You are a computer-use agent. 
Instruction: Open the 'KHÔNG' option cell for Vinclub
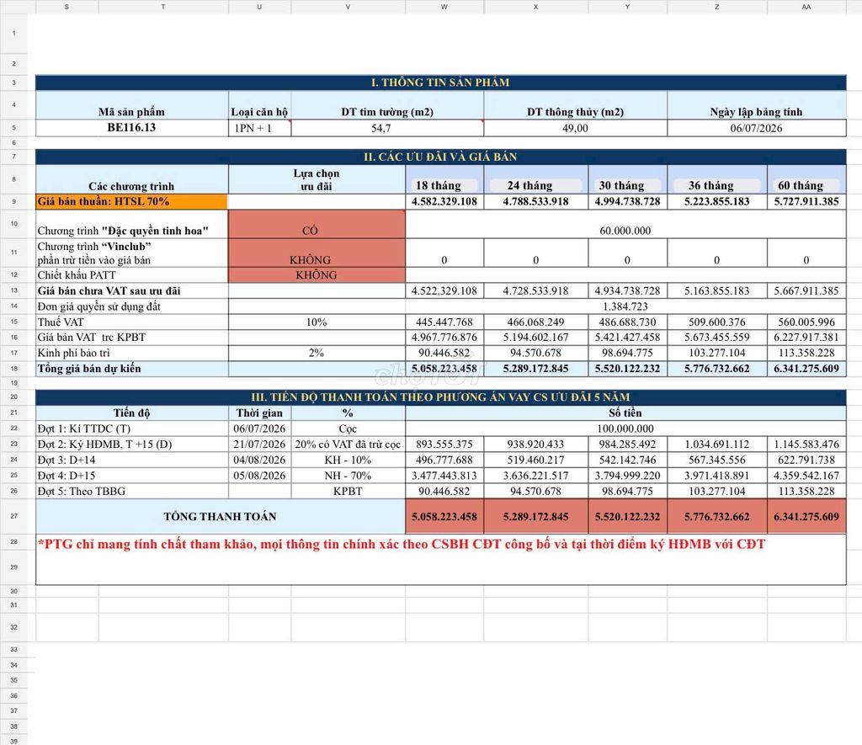(317, 253)
